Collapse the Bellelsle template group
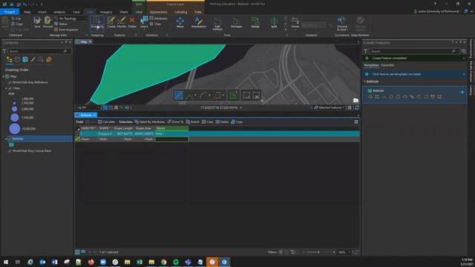475x267 pixels. pos(364,82)
